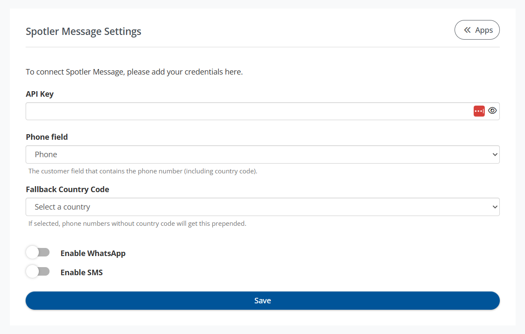Image resolution: width=525 pixels, height=334 pixels.
Task: Click the 'Enable WhatsApp' label
Action: (93, 253)
